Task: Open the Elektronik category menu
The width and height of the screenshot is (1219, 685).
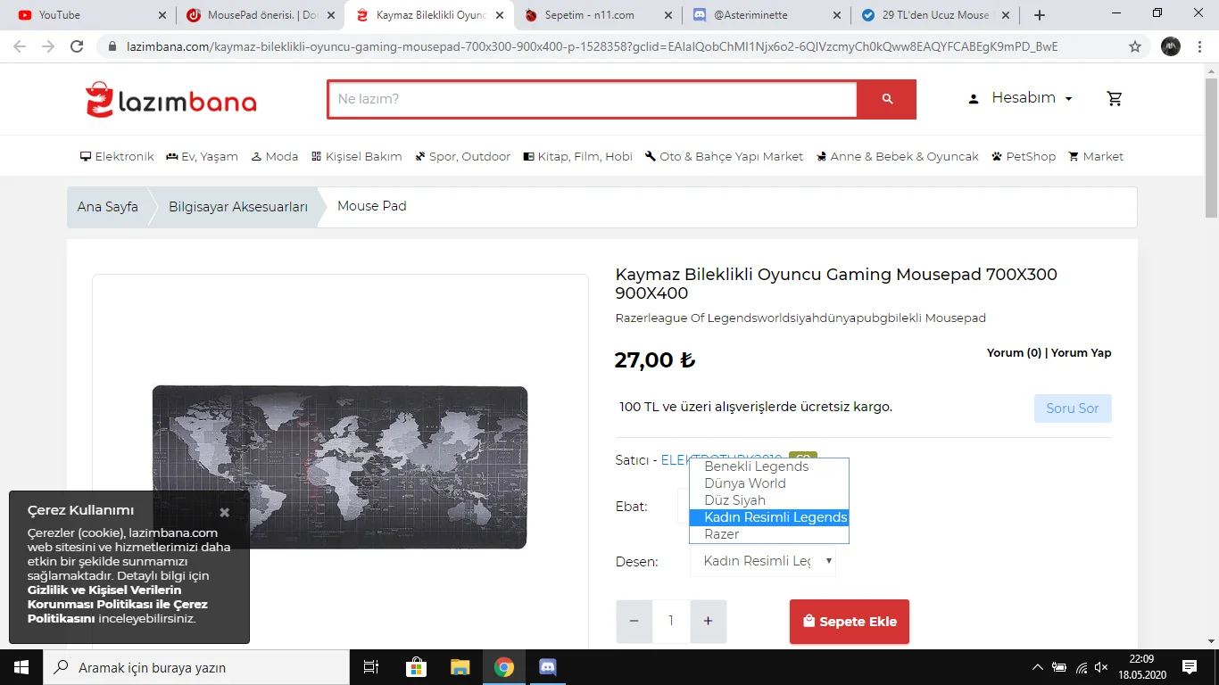Action: pyautogui.click(x=117, y=156)
